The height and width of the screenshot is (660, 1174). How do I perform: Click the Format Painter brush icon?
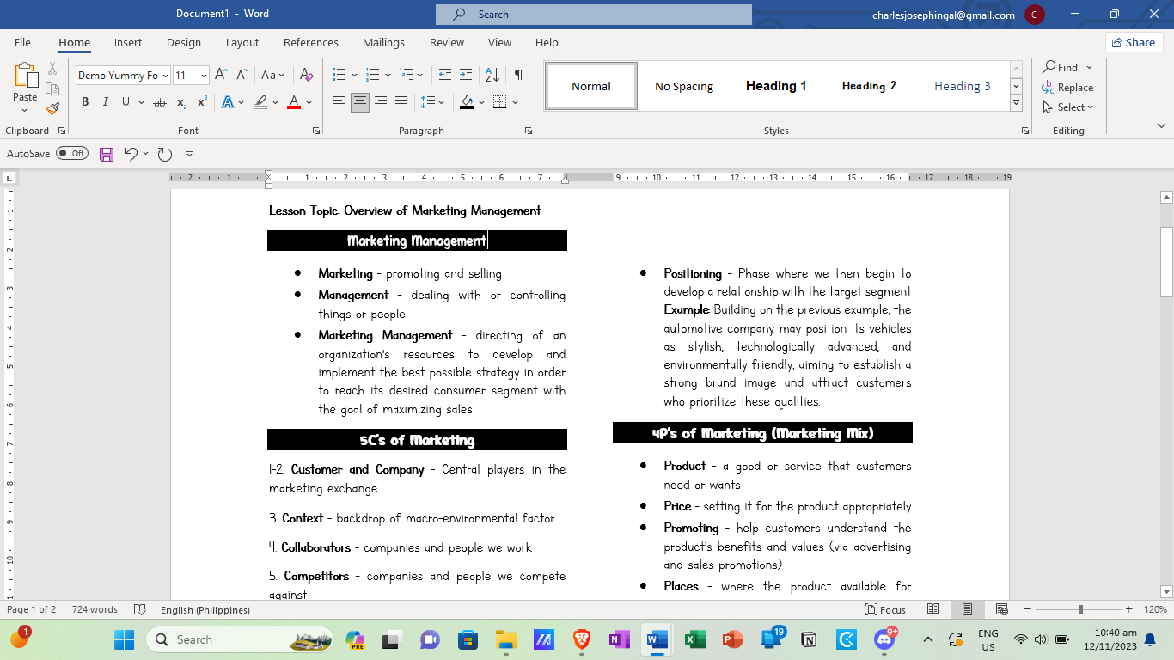coord(52,108)
